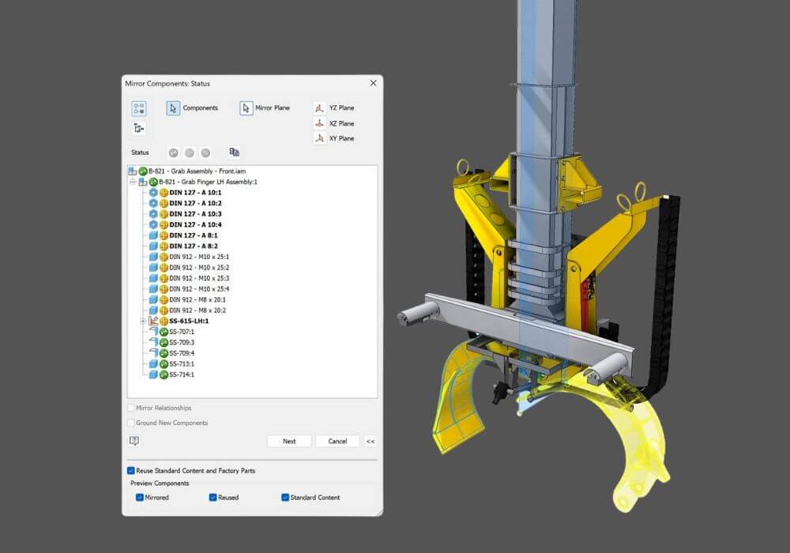Screen dimensions: 790x553
Task: Disable the Reuse Standard Content and Factory Parts checkbox
Action: click(130, 470)
